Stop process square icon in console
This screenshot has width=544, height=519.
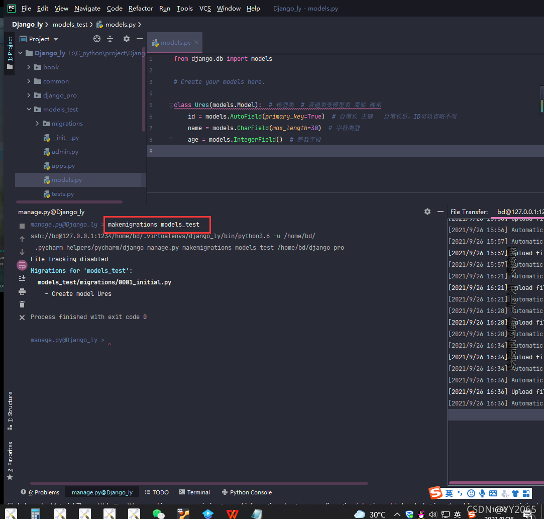pyautogui.click(x=22, y=226)
